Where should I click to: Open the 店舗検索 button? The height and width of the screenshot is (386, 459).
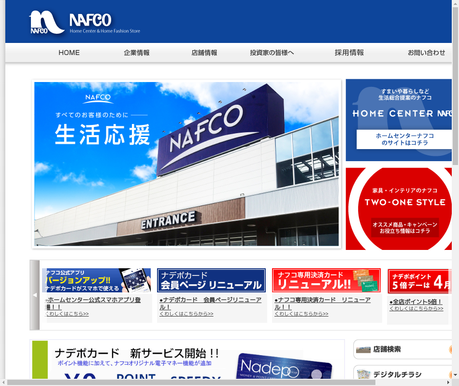click(x=403, y=349)
